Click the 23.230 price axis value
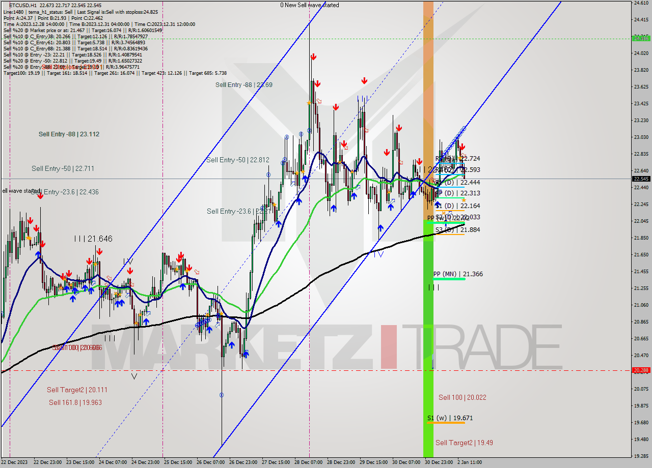Viewport: 652px width, 468px height. [641, 120]
